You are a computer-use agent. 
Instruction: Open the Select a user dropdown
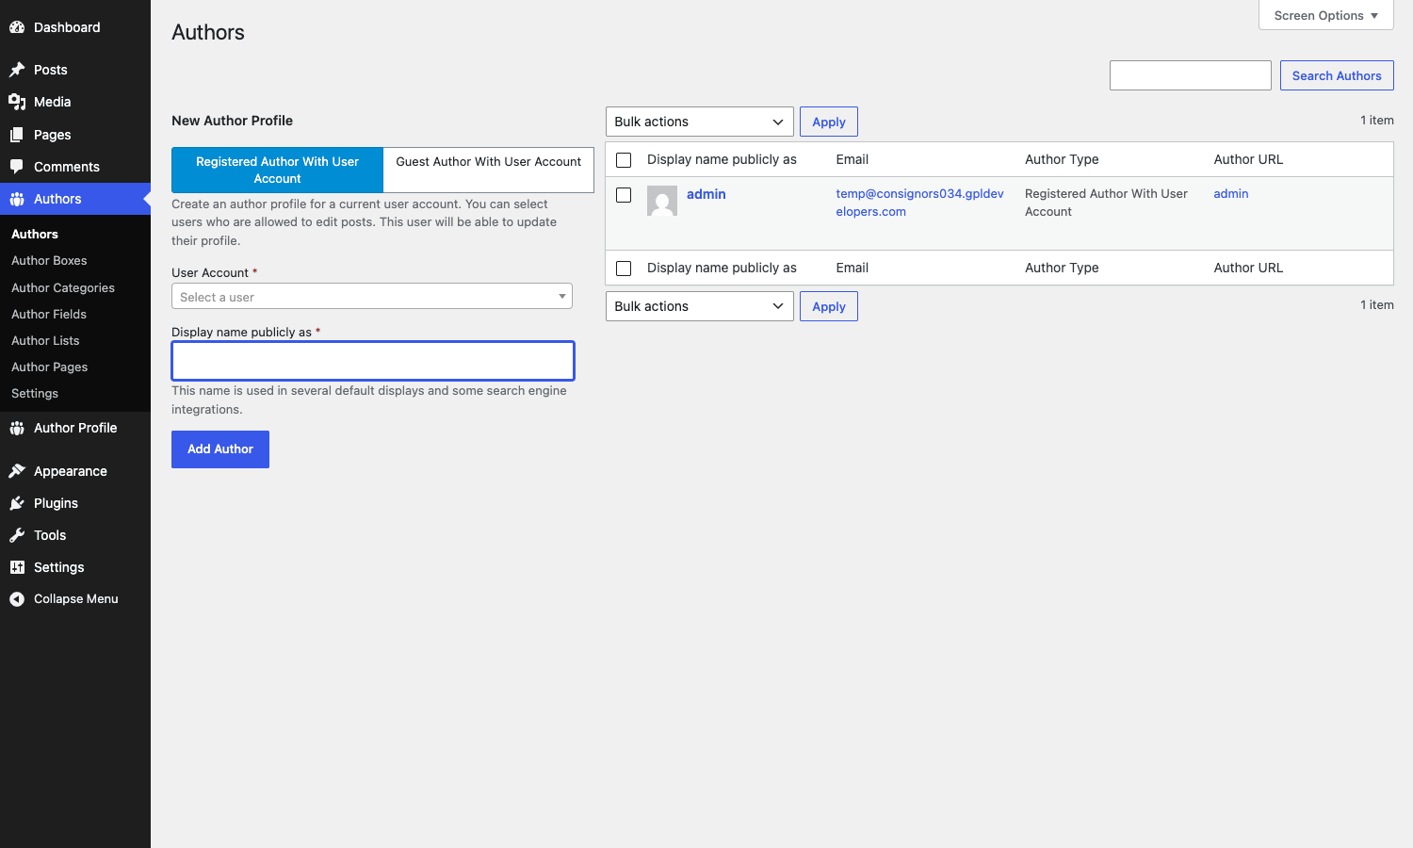click(x=372, y=297)
